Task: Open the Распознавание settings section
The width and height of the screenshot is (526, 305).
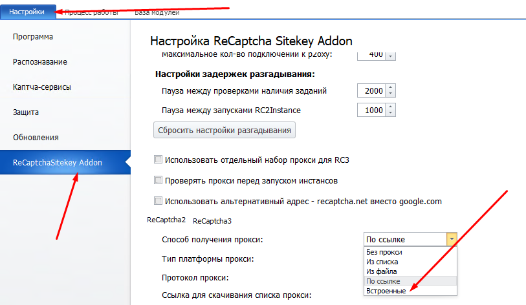Action: [x=40, y=62]
